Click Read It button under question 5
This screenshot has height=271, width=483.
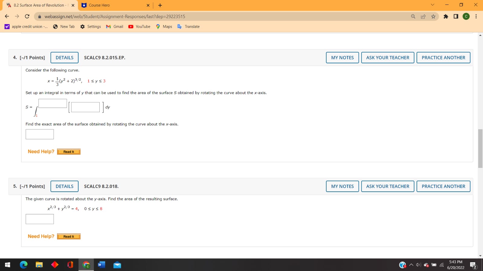pyautogui.click(x=69, y=237)
